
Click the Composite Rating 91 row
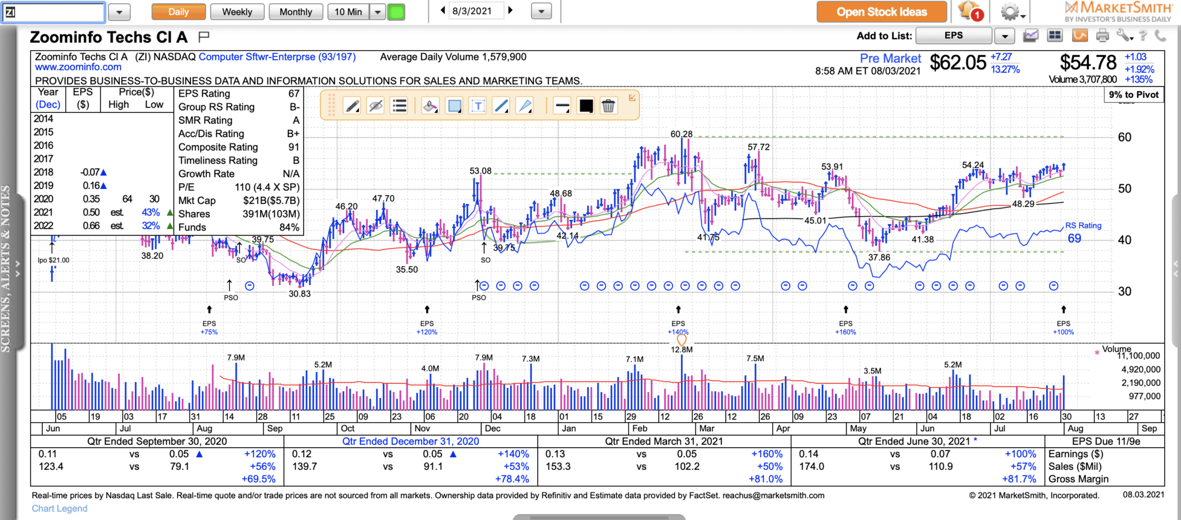(239, 147)
